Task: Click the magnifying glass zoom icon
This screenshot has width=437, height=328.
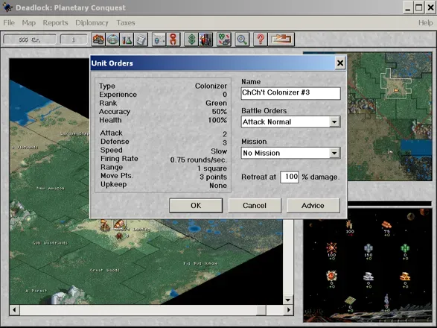Action: point(242,40)
